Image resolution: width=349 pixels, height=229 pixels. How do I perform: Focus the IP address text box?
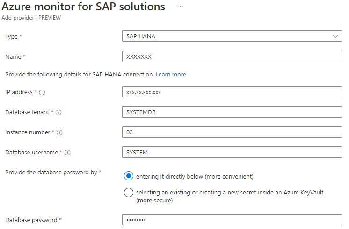click(x=232, y=92)
